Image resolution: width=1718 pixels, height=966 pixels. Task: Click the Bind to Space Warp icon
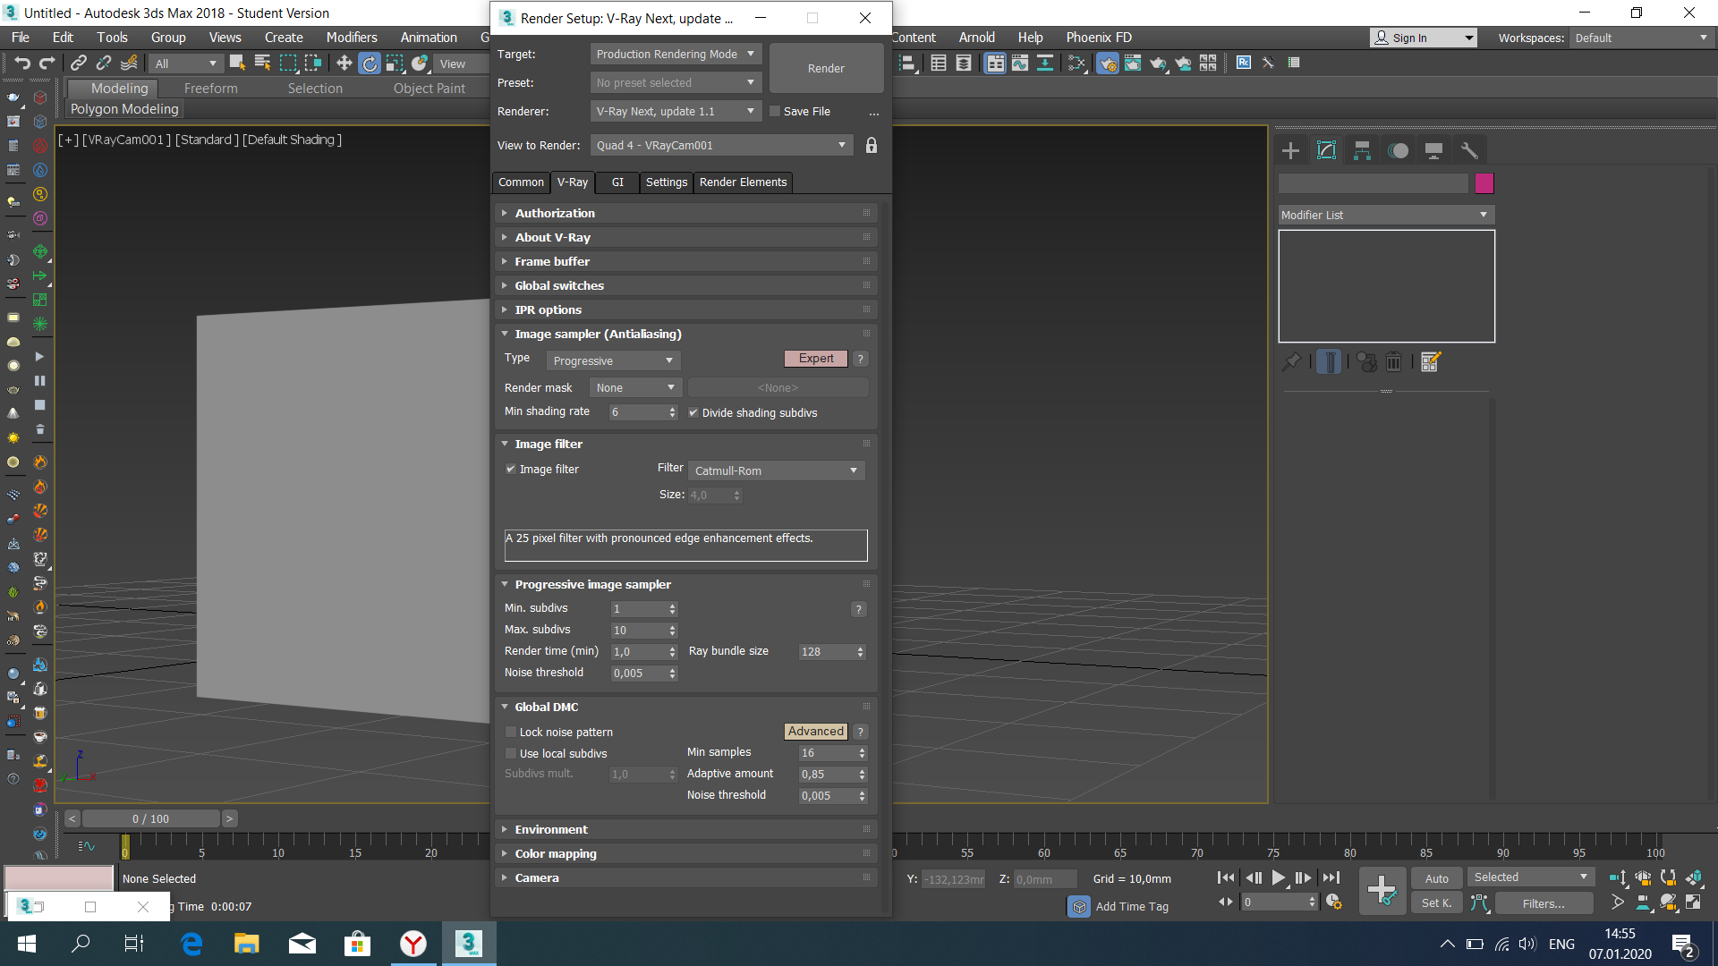tap(129, 63)
